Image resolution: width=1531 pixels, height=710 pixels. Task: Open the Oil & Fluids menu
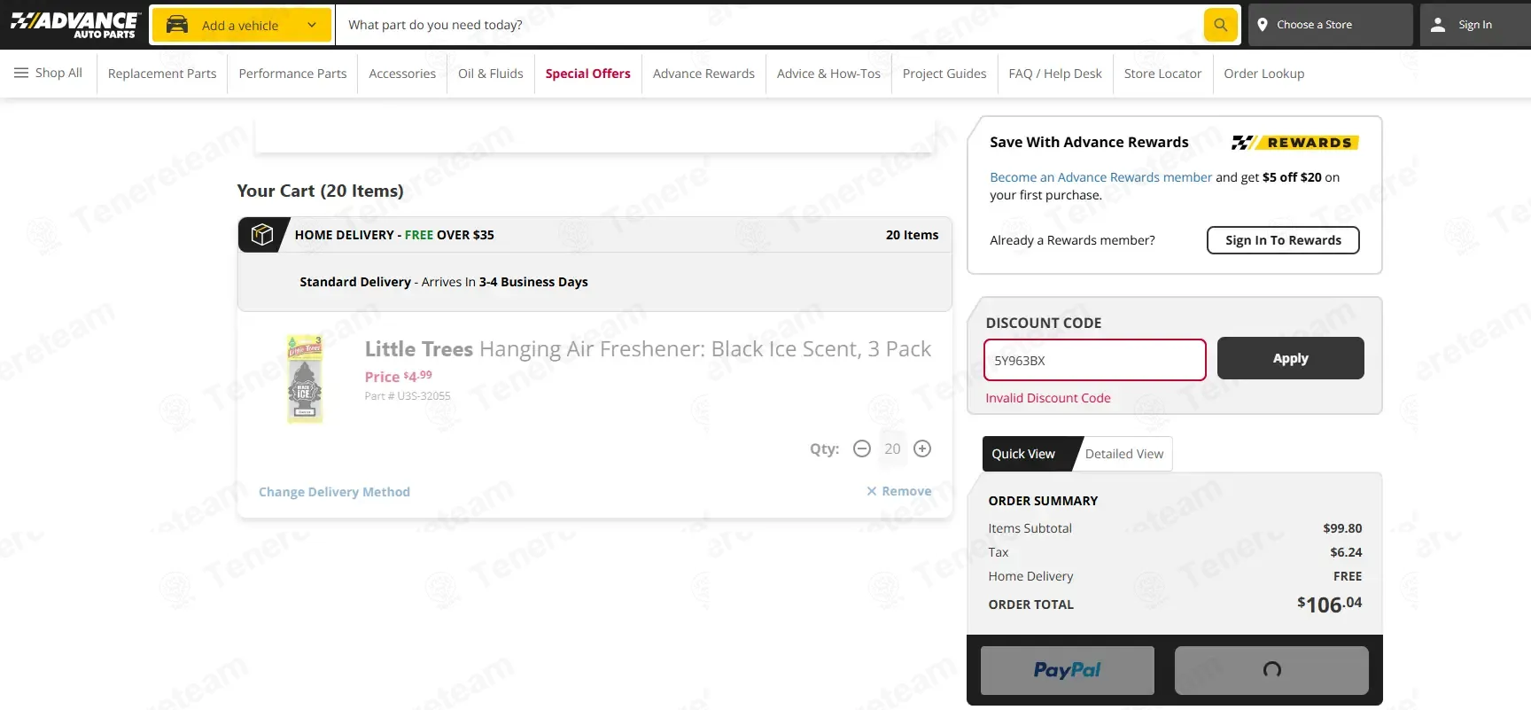point(491,74)
